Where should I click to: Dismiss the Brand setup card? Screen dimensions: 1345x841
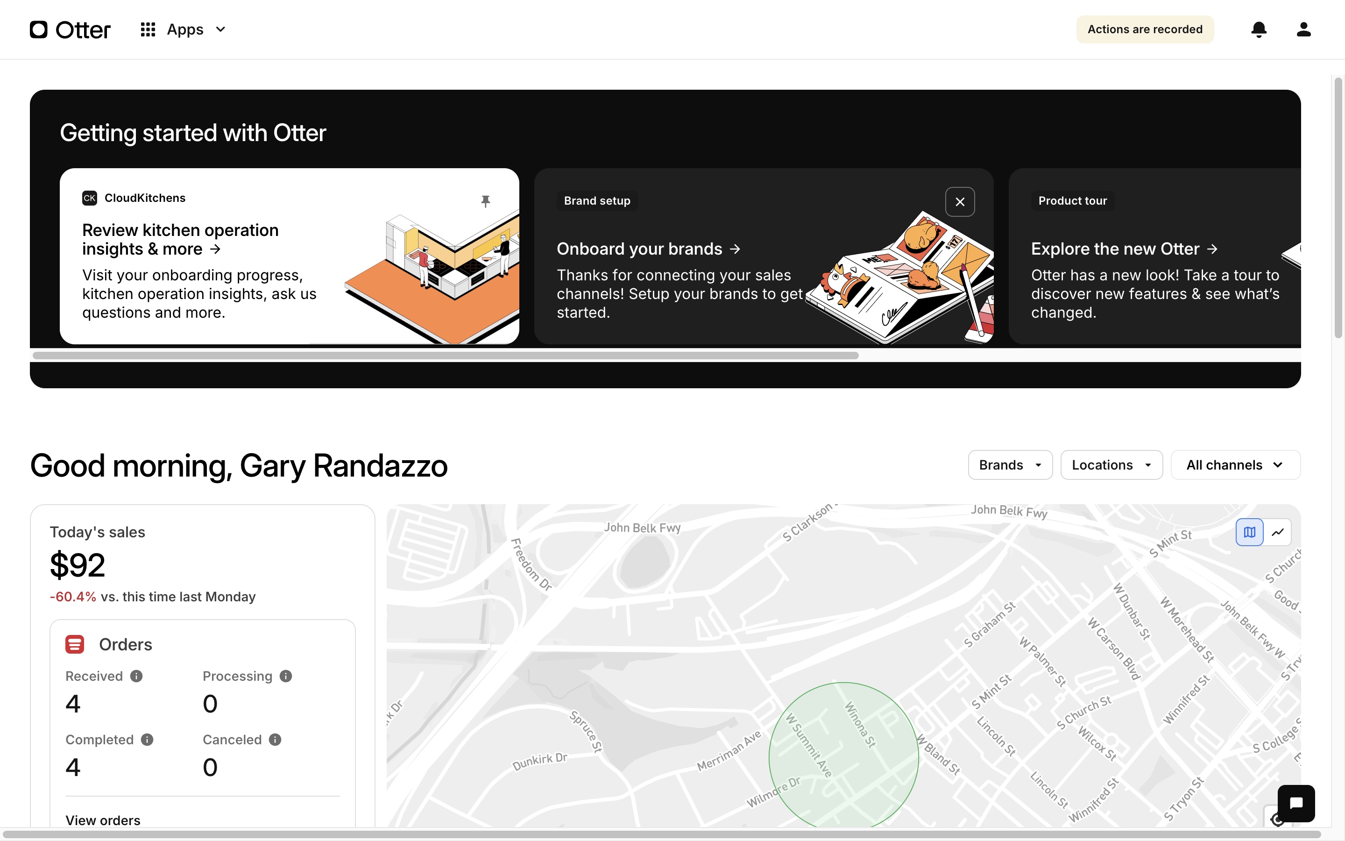pyautogui.click(x=960, y=202)
